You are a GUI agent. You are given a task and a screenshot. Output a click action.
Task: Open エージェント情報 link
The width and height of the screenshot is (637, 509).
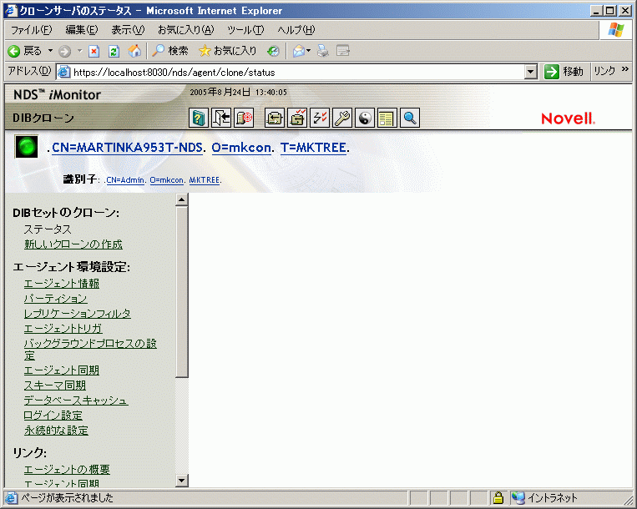click(x=62, y=284)
